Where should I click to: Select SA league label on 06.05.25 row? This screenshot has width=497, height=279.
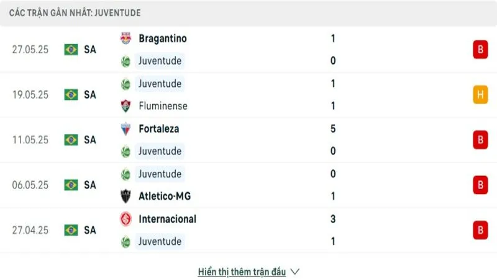(90, 185)
